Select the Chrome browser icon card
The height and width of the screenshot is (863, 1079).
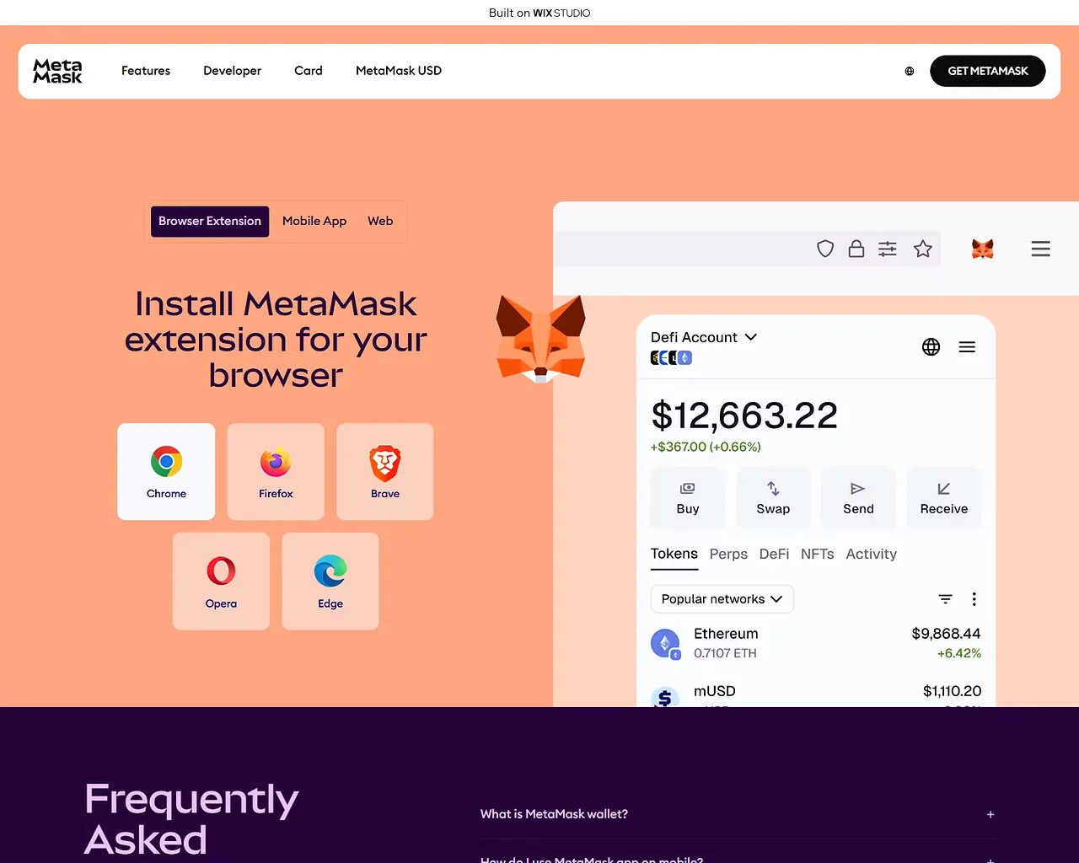(x=166, y=471)
